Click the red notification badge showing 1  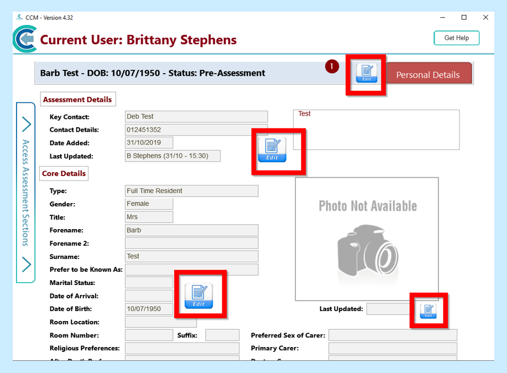(332, 66)
